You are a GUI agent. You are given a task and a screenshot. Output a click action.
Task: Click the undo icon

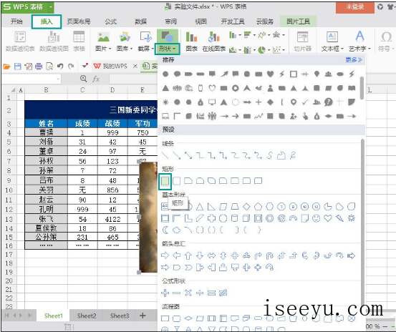(x=60, y=67)
